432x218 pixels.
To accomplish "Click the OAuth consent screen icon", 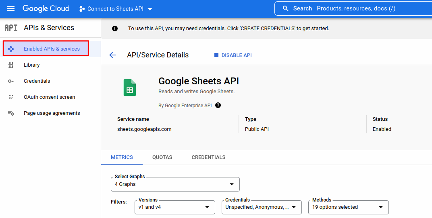I will [11, 97].
